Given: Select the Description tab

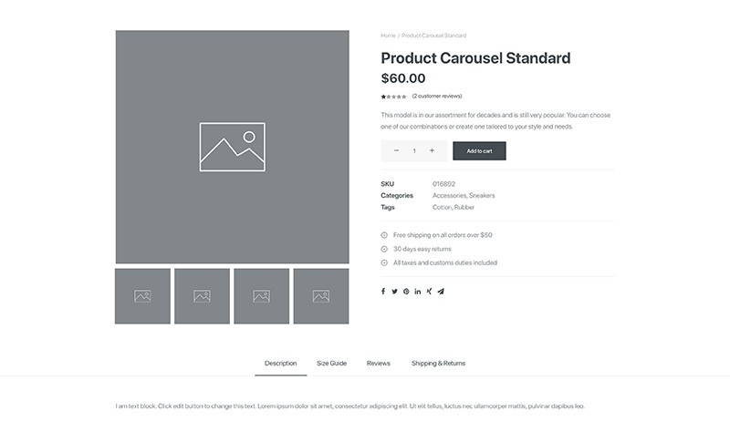Looking at the screenshot, I should point(281,363).
